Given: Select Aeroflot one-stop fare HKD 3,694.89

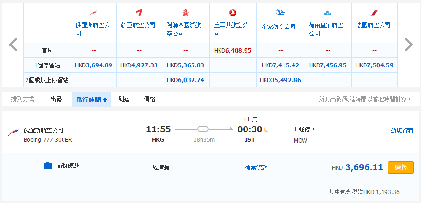Looking at the screenshot, I should pyautogui.click(x=93, y=65).
